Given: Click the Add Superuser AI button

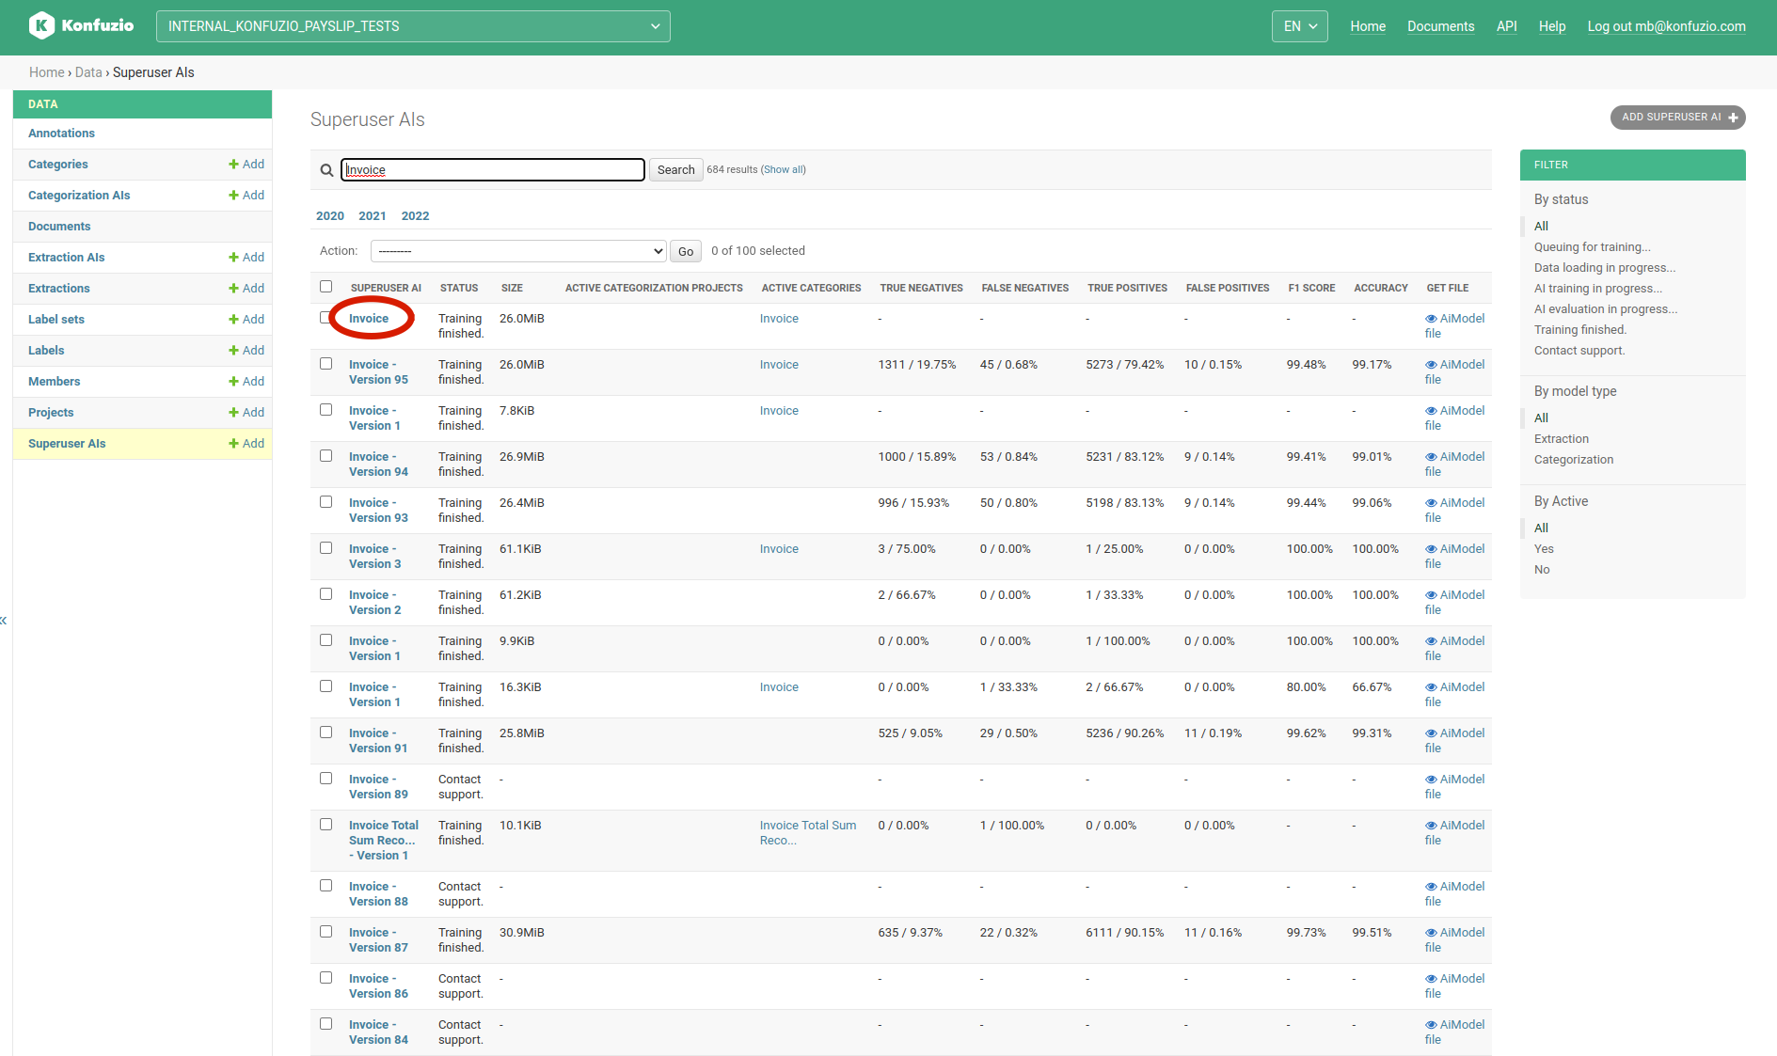Looking at the screenshot, I should tap(1677, 118).
